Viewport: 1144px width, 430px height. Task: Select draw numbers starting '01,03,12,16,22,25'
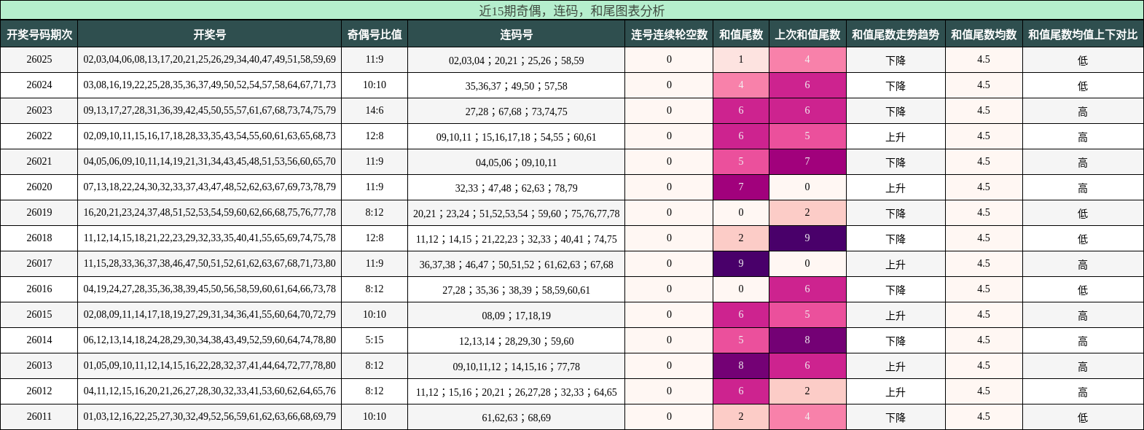(x=210, y=417)
